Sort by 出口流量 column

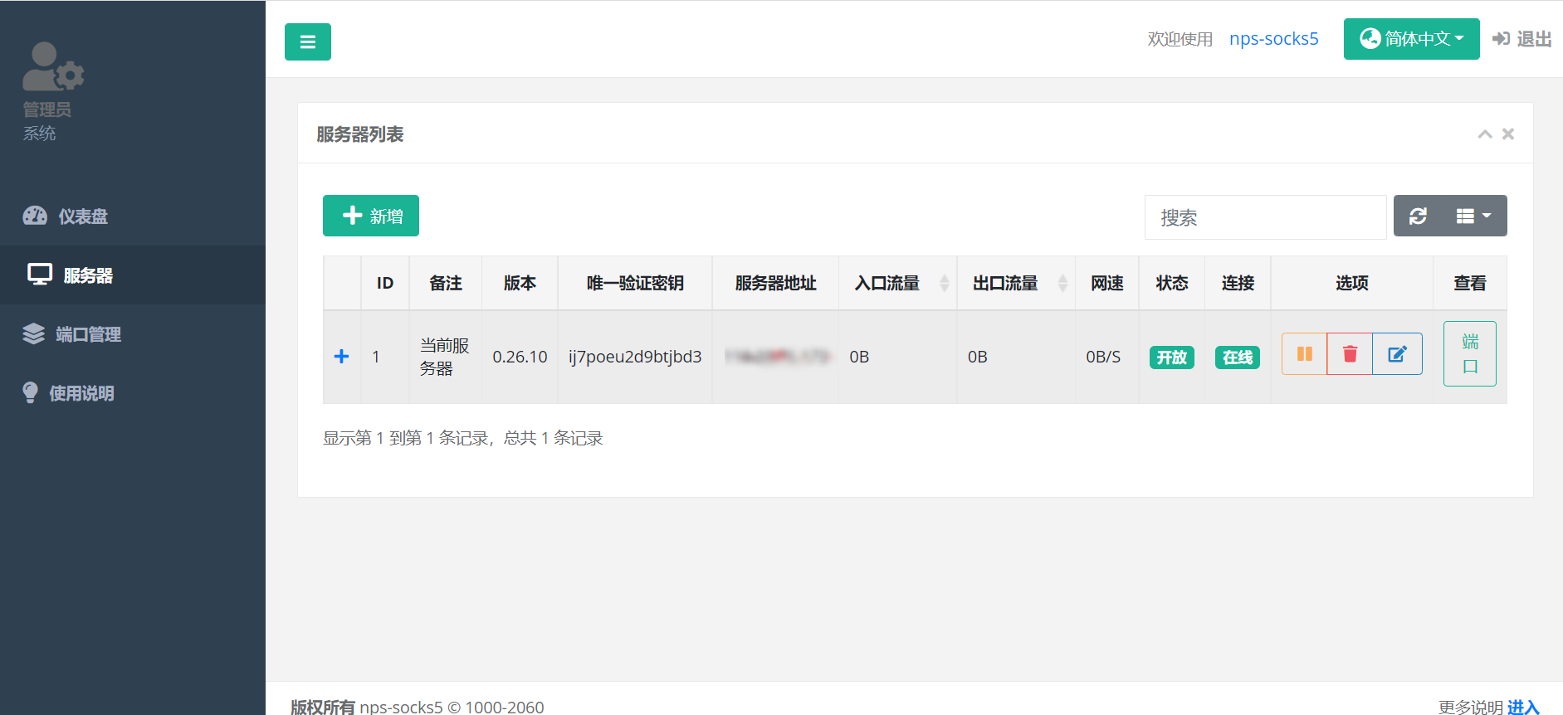coord(1016,284)
